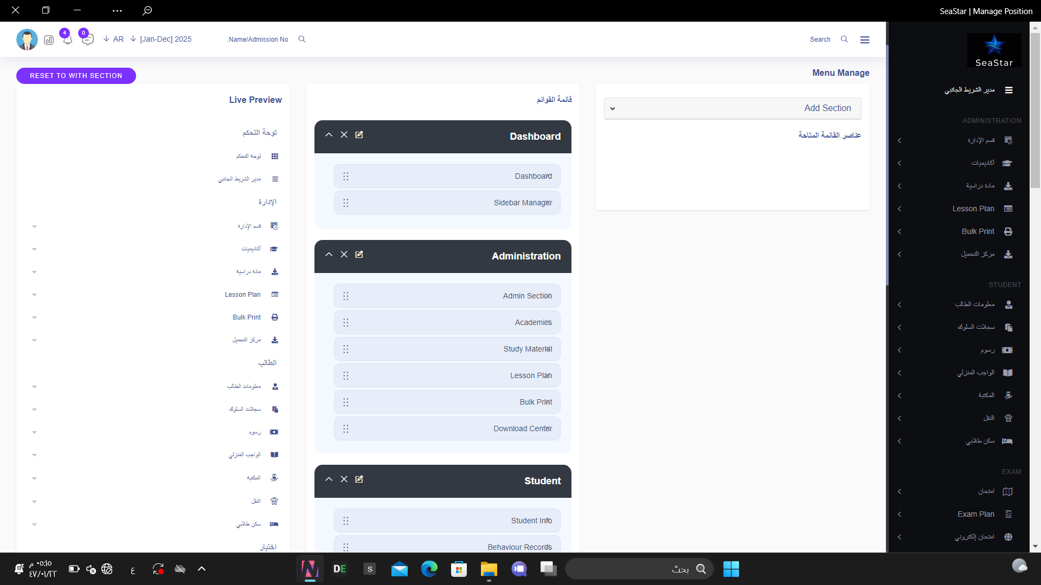Open Exam Plan in the dark sidebar
This screenshot has height=585, width=1041.
click(x=975, y=514)
